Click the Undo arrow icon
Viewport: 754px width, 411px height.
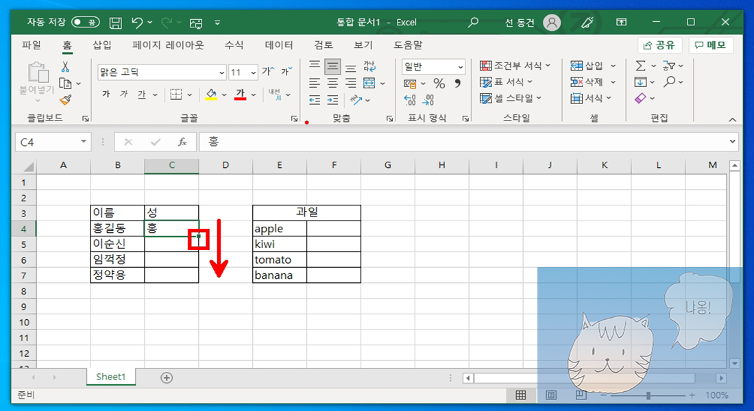[x=138, y=22]
